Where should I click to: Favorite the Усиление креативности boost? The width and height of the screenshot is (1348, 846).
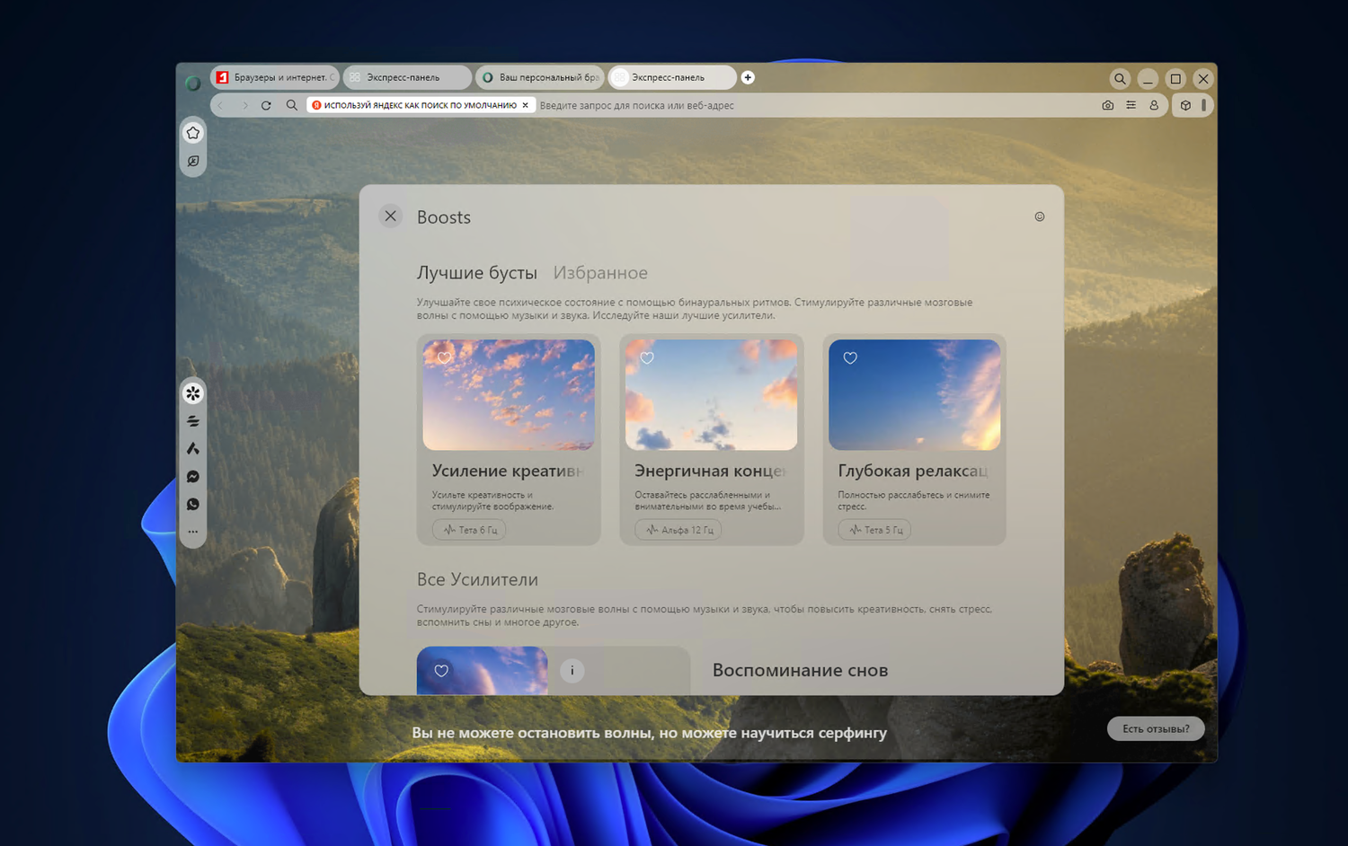[444, 357]
